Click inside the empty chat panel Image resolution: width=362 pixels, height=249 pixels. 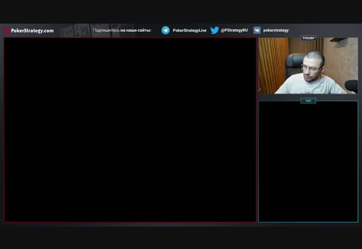click(308, 162)
